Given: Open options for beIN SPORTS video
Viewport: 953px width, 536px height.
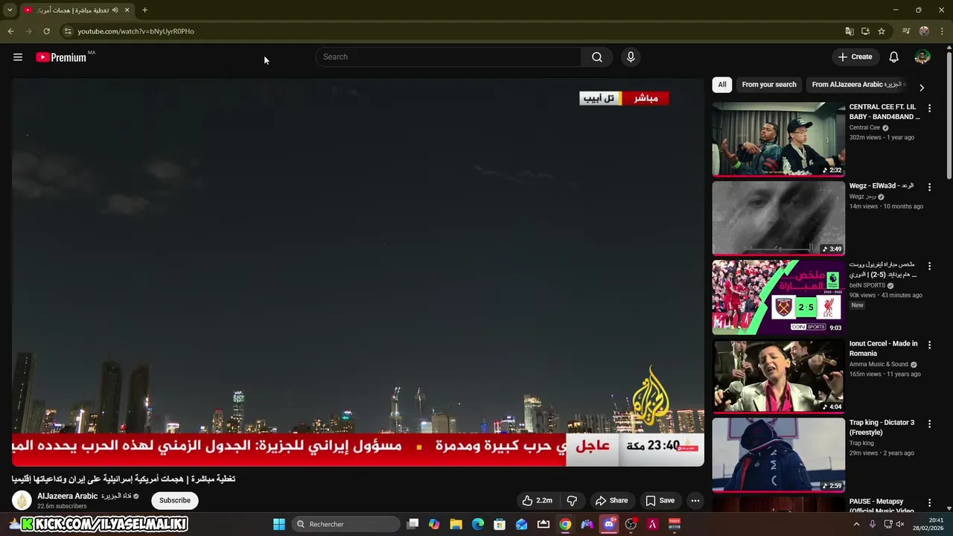Looking at the screenshot, I should (929, 266).
